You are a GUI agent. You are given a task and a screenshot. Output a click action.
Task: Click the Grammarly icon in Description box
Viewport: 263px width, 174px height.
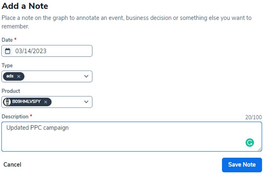(x=250, y=143)
